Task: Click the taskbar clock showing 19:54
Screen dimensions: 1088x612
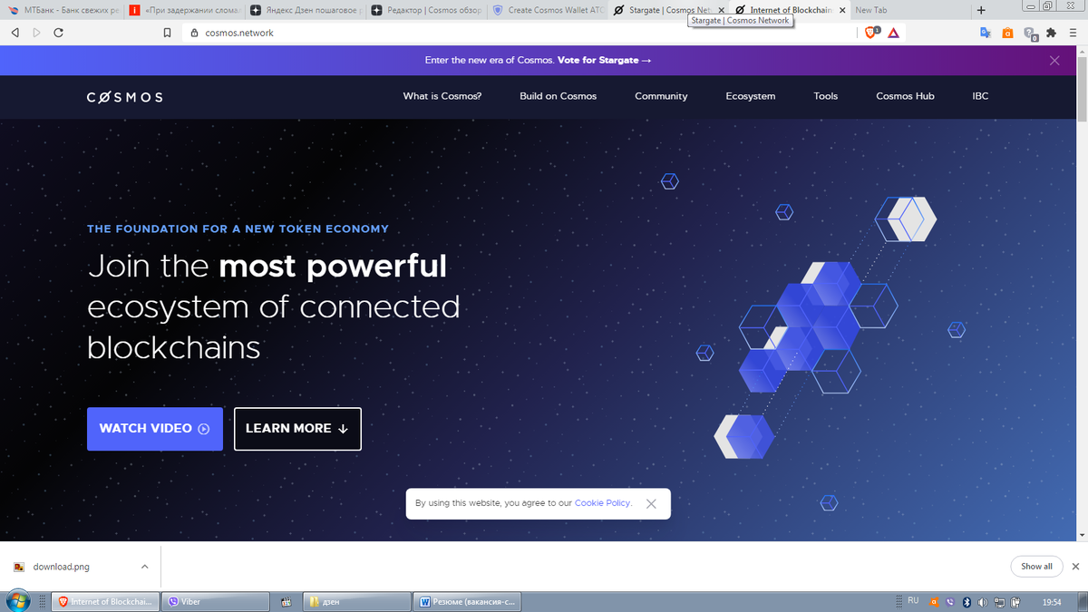Action: tap(1052, 602)
